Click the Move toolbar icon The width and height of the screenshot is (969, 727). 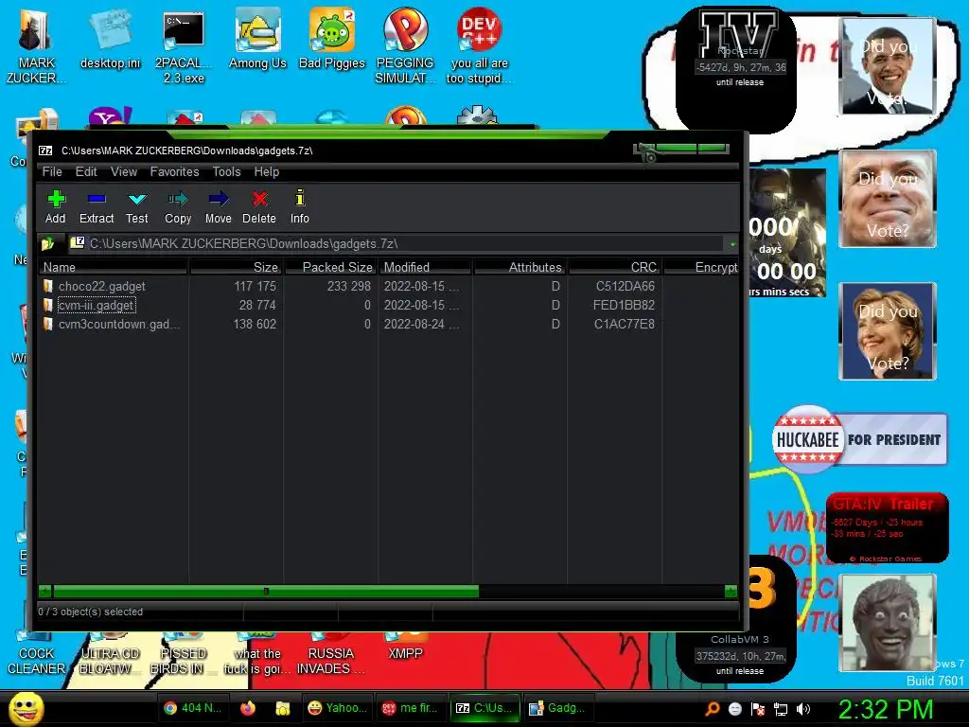click(x=219, y=206)
